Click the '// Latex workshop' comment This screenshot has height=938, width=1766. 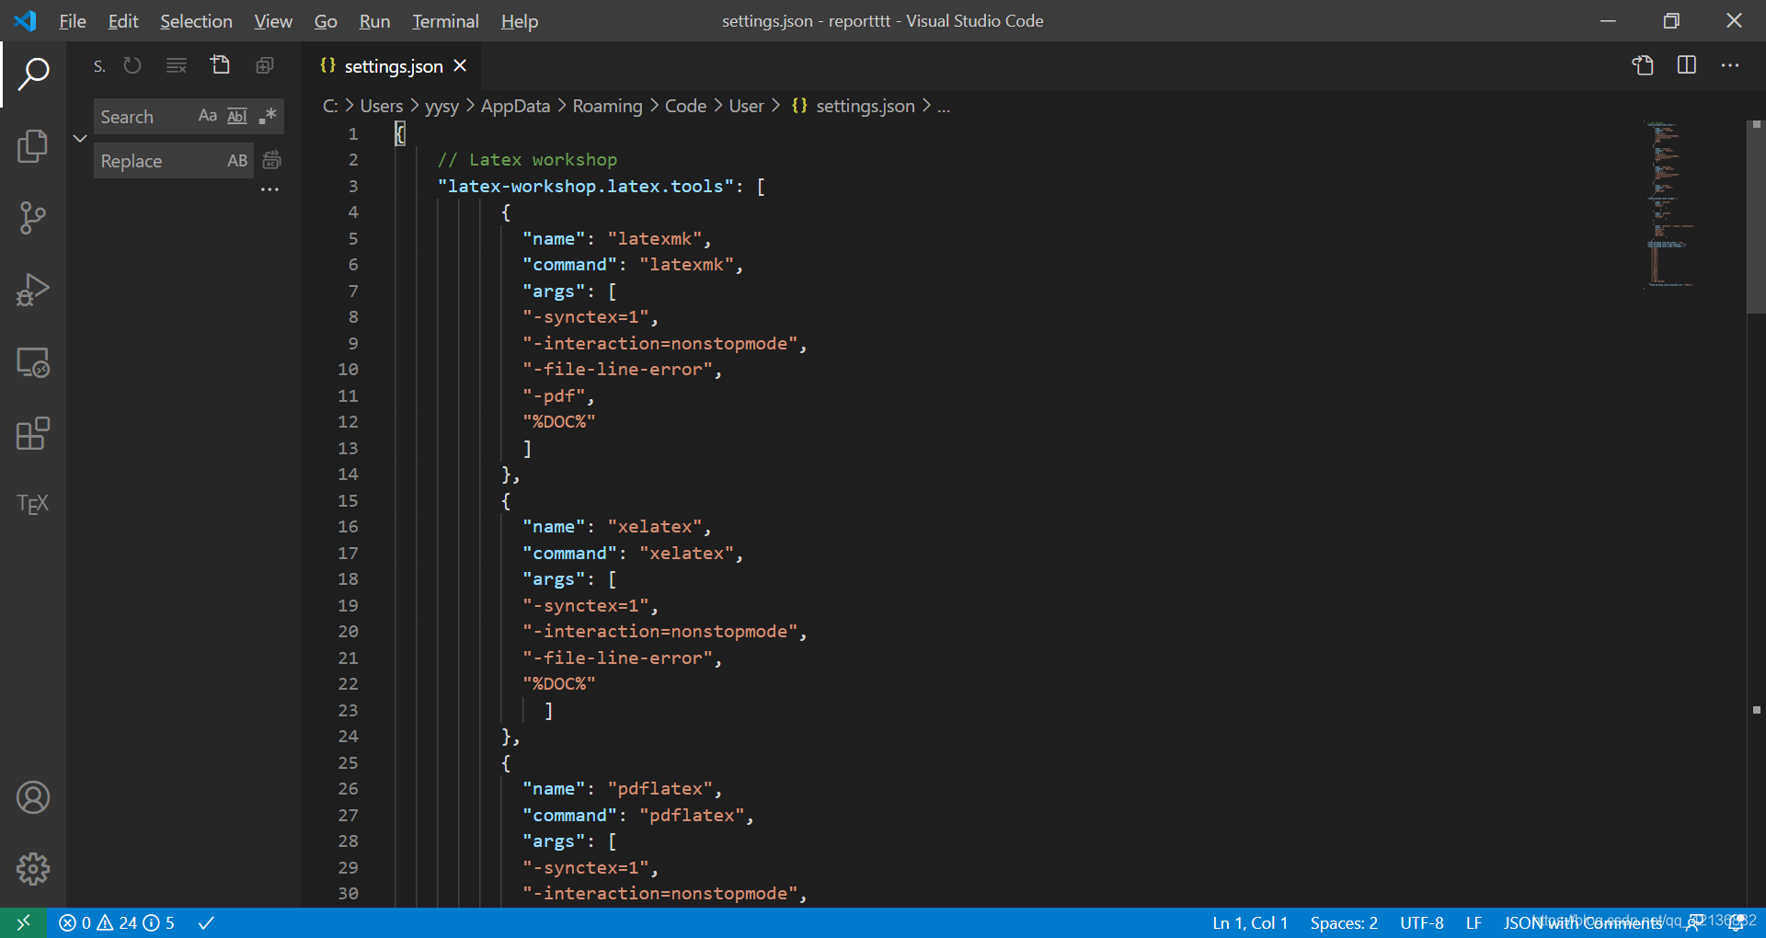click(x=527, y=160)
